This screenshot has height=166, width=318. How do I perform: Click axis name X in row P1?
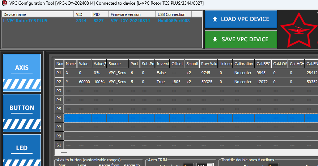[67, 73]
